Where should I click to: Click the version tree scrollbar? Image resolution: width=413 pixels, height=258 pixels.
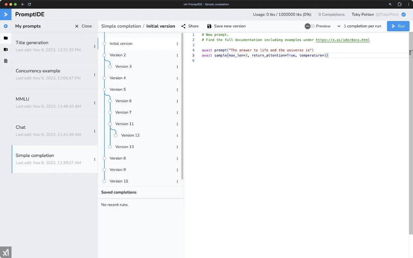coord(182,107)
